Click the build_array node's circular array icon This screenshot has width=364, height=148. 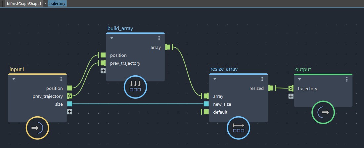(135, 87)
